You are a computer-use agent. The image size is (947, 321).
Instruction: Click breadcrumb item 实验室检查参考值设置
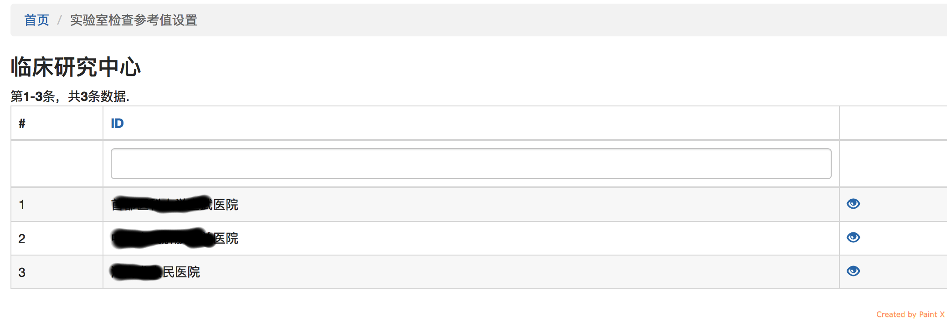(x=134, y=20)
